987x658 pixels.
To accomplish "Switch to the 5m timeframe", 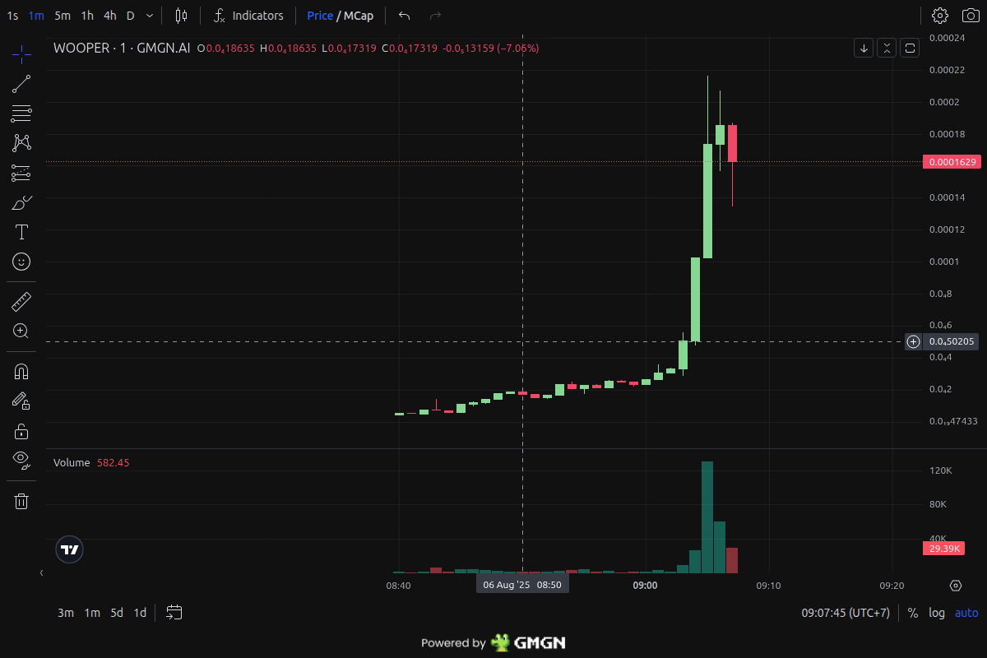I will pos(62,15).
